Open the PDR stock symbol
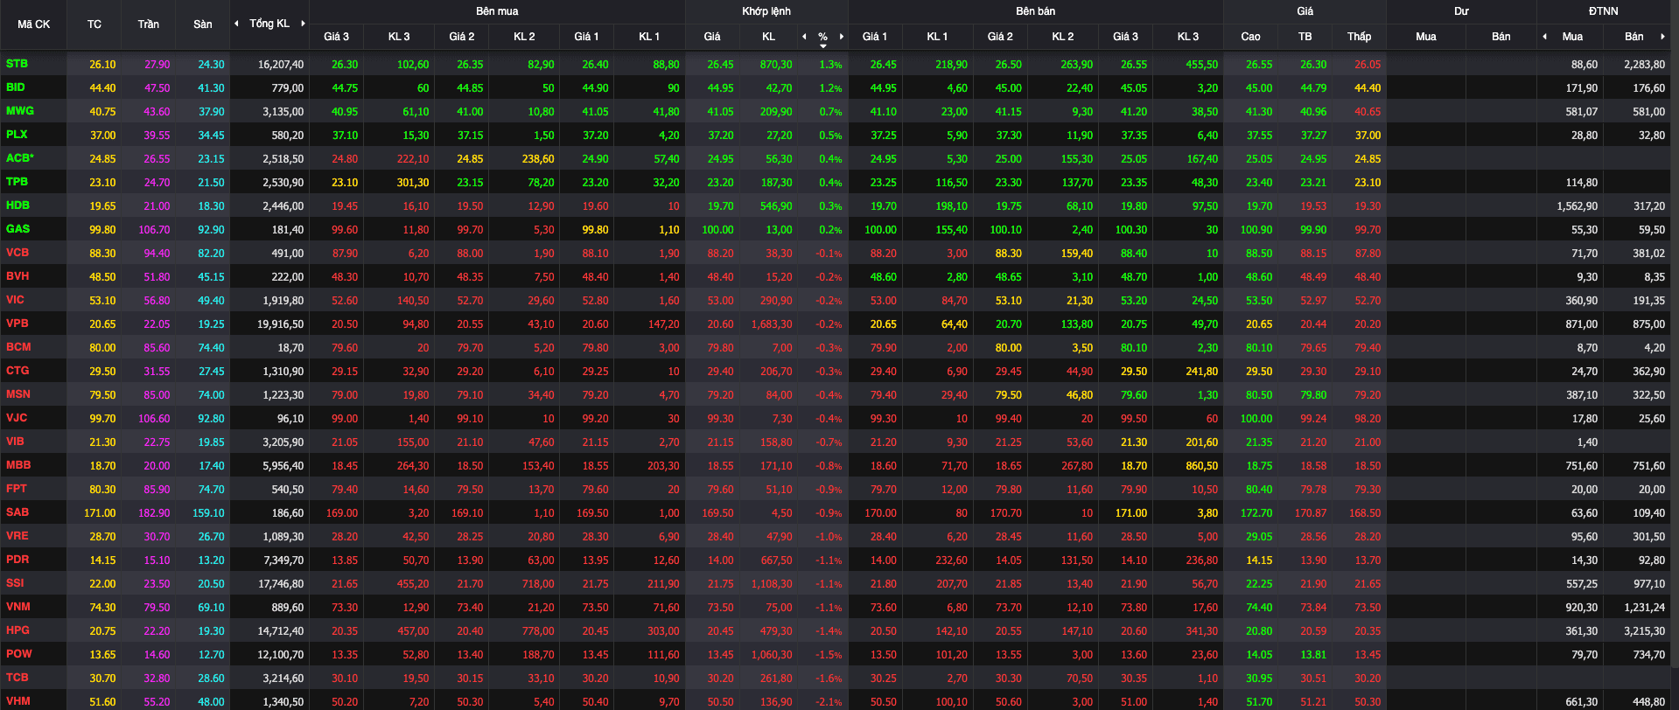The width and height of the screenshot is (1679, 710). tap(17, 560)
